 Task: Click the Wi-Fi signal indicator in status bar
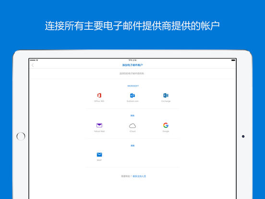(37, 60)
